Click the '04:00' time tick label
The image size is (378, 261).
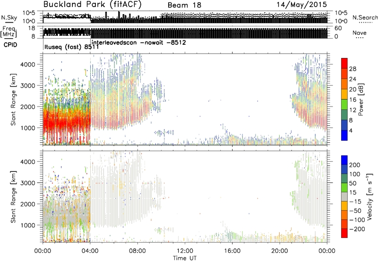coord(90,251)
